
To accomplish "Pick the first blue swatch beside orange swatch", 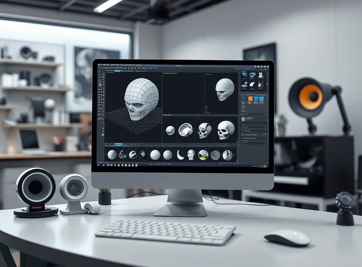I will 256,99.
